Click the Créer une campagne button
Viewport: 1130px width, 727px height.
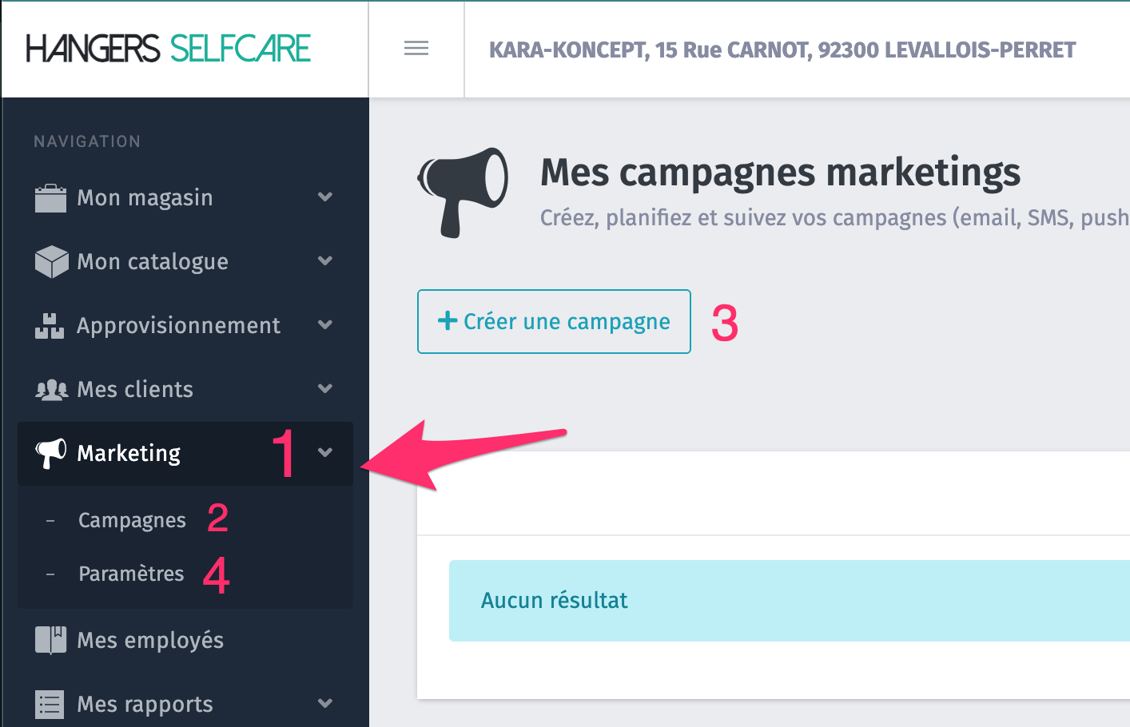click(554, 321)
